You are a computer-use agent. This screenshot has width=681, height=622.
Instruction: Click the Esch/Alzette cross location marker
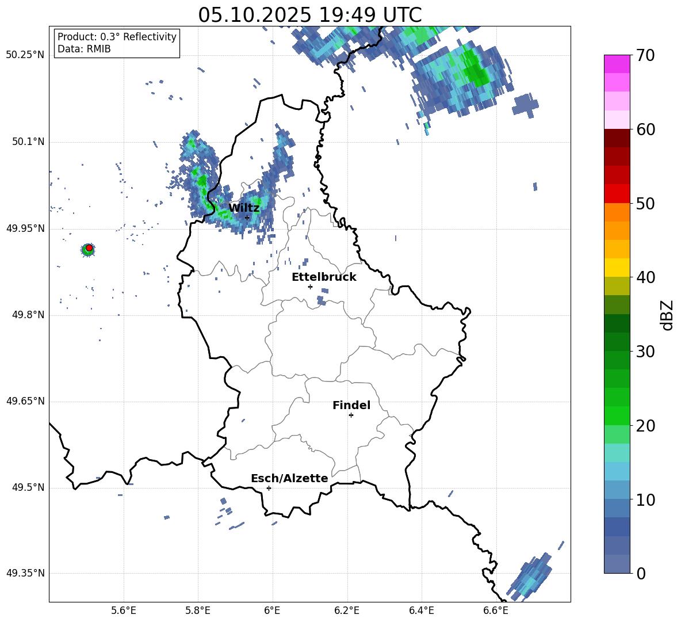tap(269, 488)
